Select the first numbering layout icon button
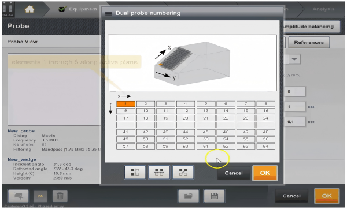The height and width of the screenshot is (209, 347). coord(135,172)
